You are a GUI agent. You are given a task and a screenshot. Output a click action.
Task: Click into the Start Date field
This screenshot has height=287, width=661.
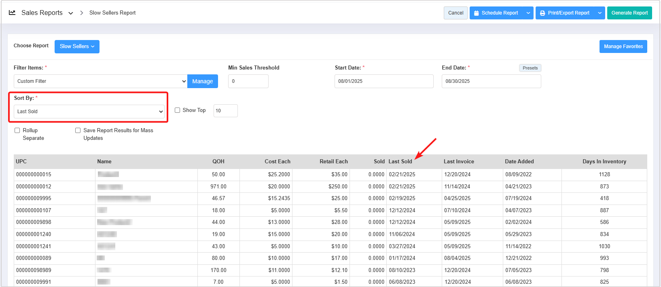coord(383,81)
